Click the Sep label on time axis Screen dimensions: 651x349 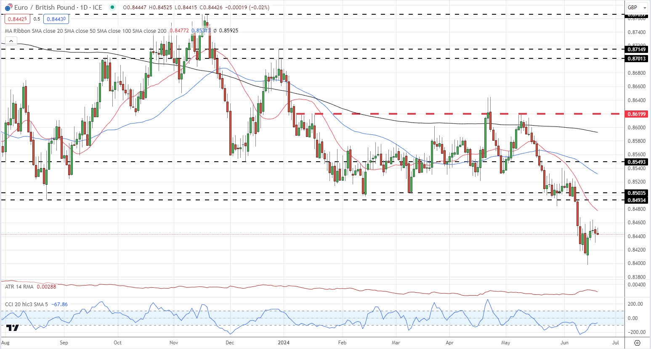tap(64, 343)
